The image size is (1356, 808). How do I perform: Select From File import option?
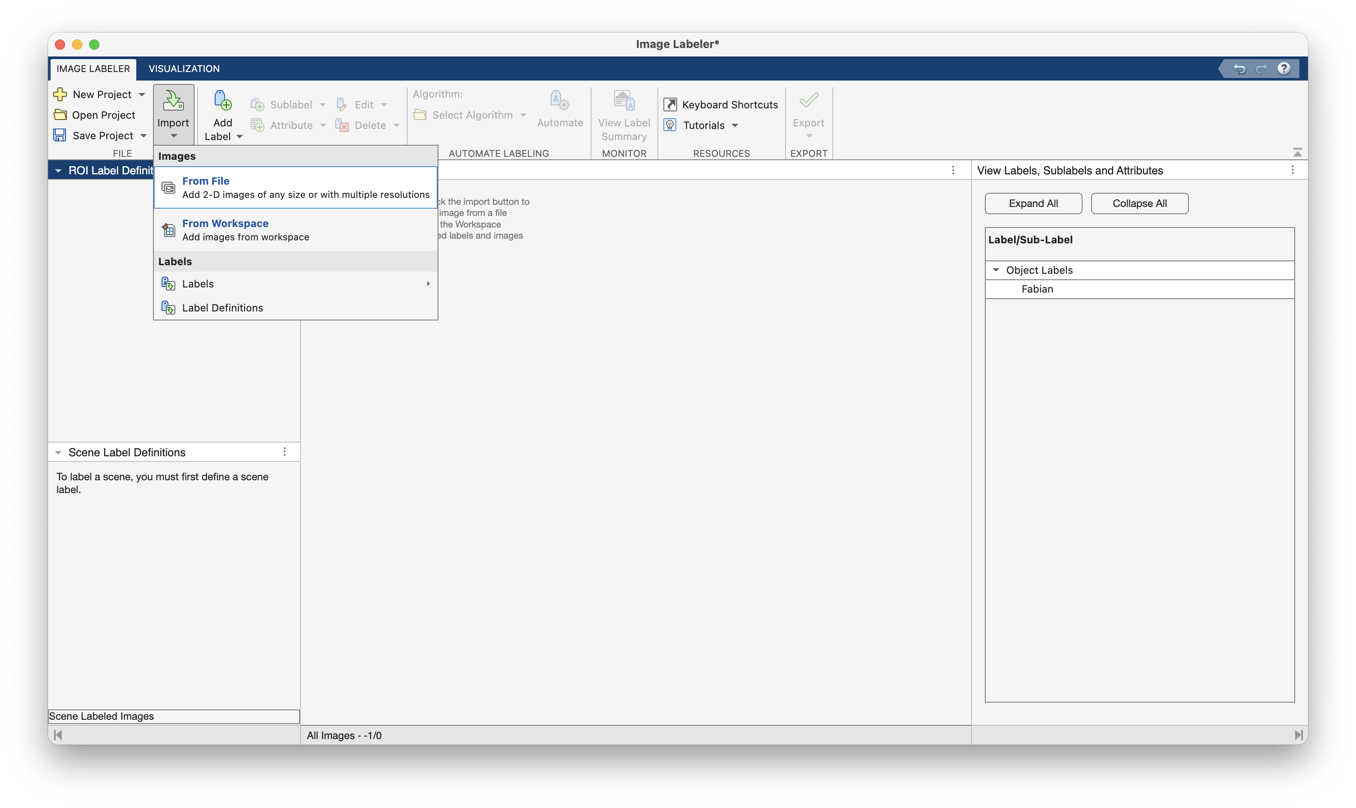295,187
